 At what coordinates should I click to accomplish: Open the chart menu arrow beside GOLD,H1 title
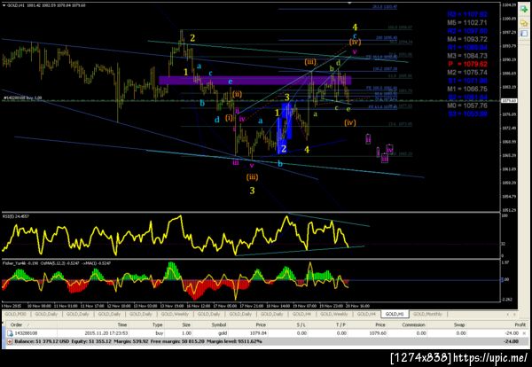point(4,5)
